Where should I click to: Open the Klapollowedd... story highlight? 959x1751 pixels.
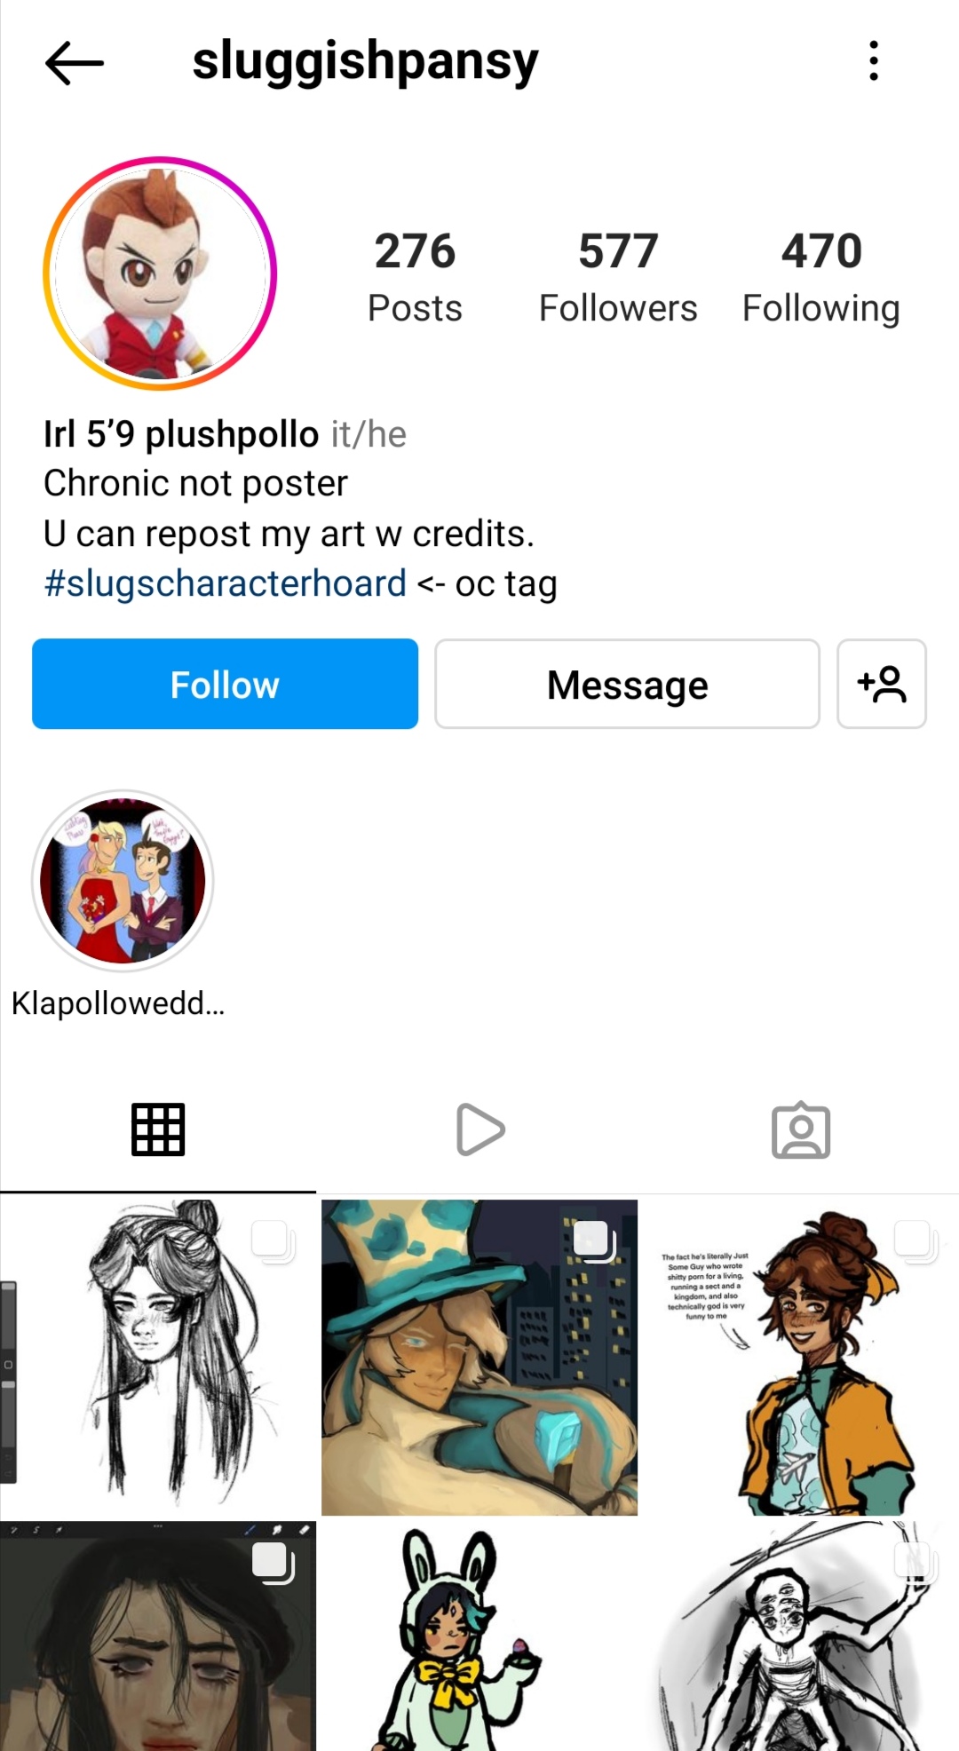pos(123,881)
